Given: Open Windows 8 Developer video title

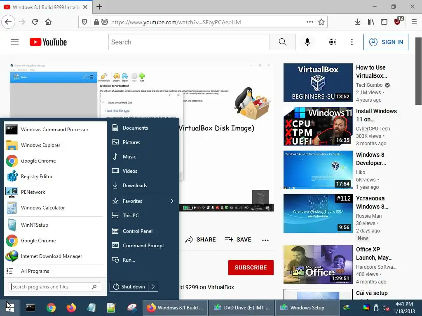Looking at the screenshot, I should point(371,159).
